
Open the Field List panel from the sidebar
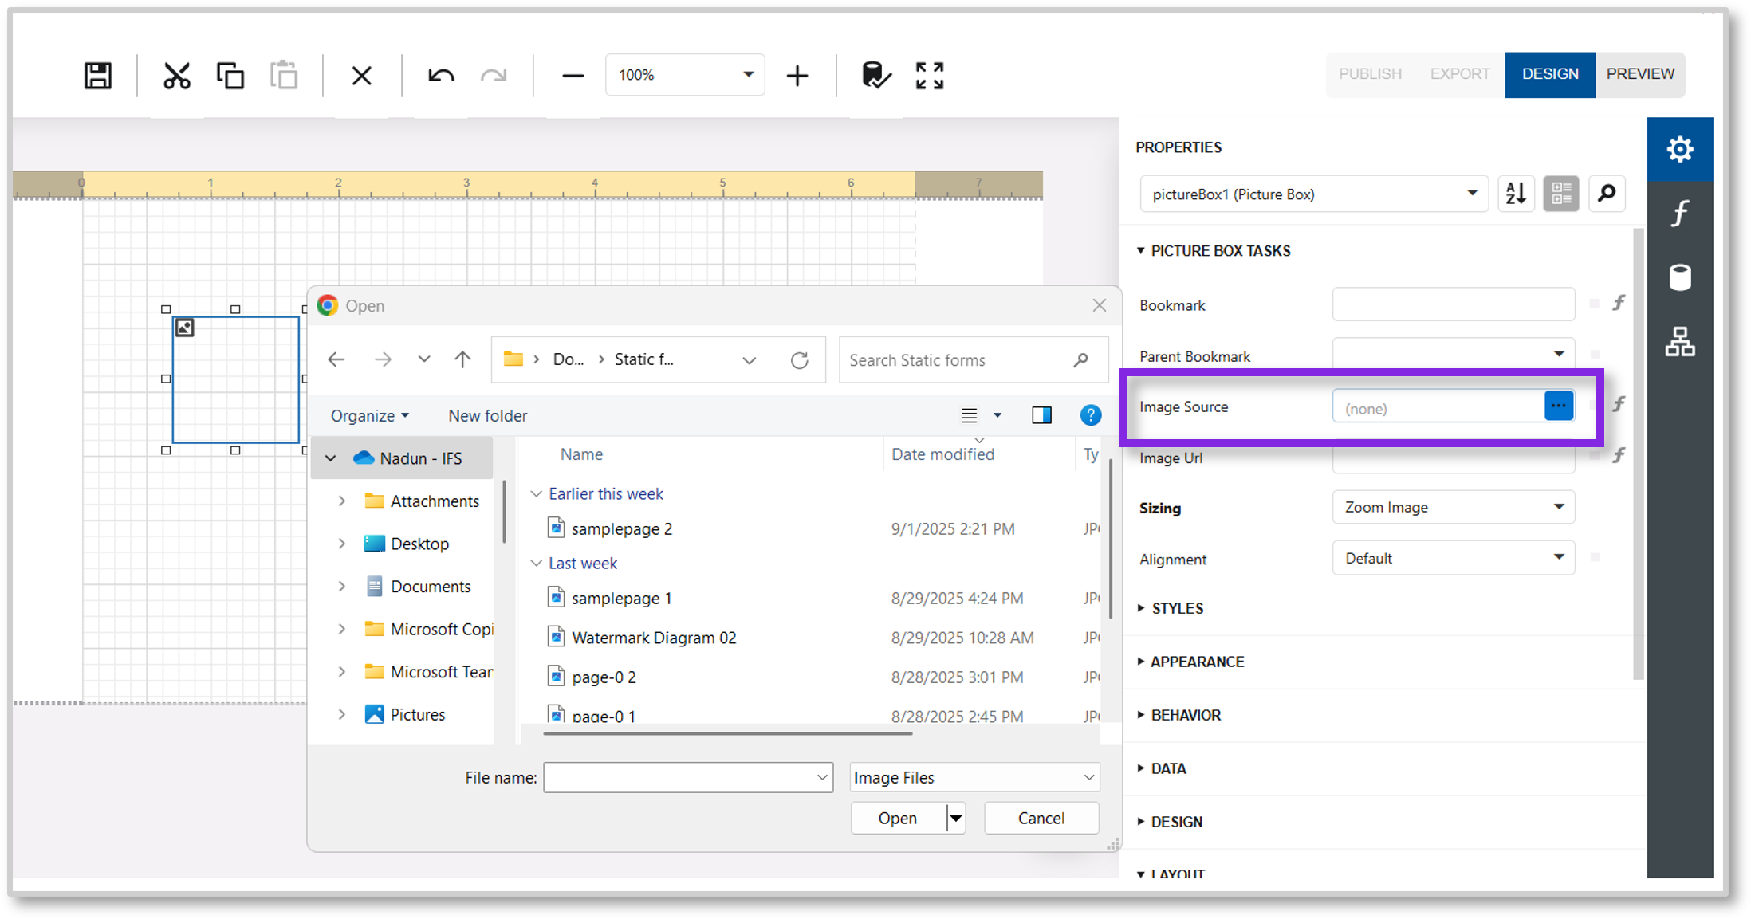[1680, 277]
